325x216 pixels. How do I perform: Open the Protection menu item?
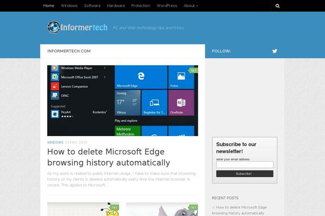[x=141, y=6]
